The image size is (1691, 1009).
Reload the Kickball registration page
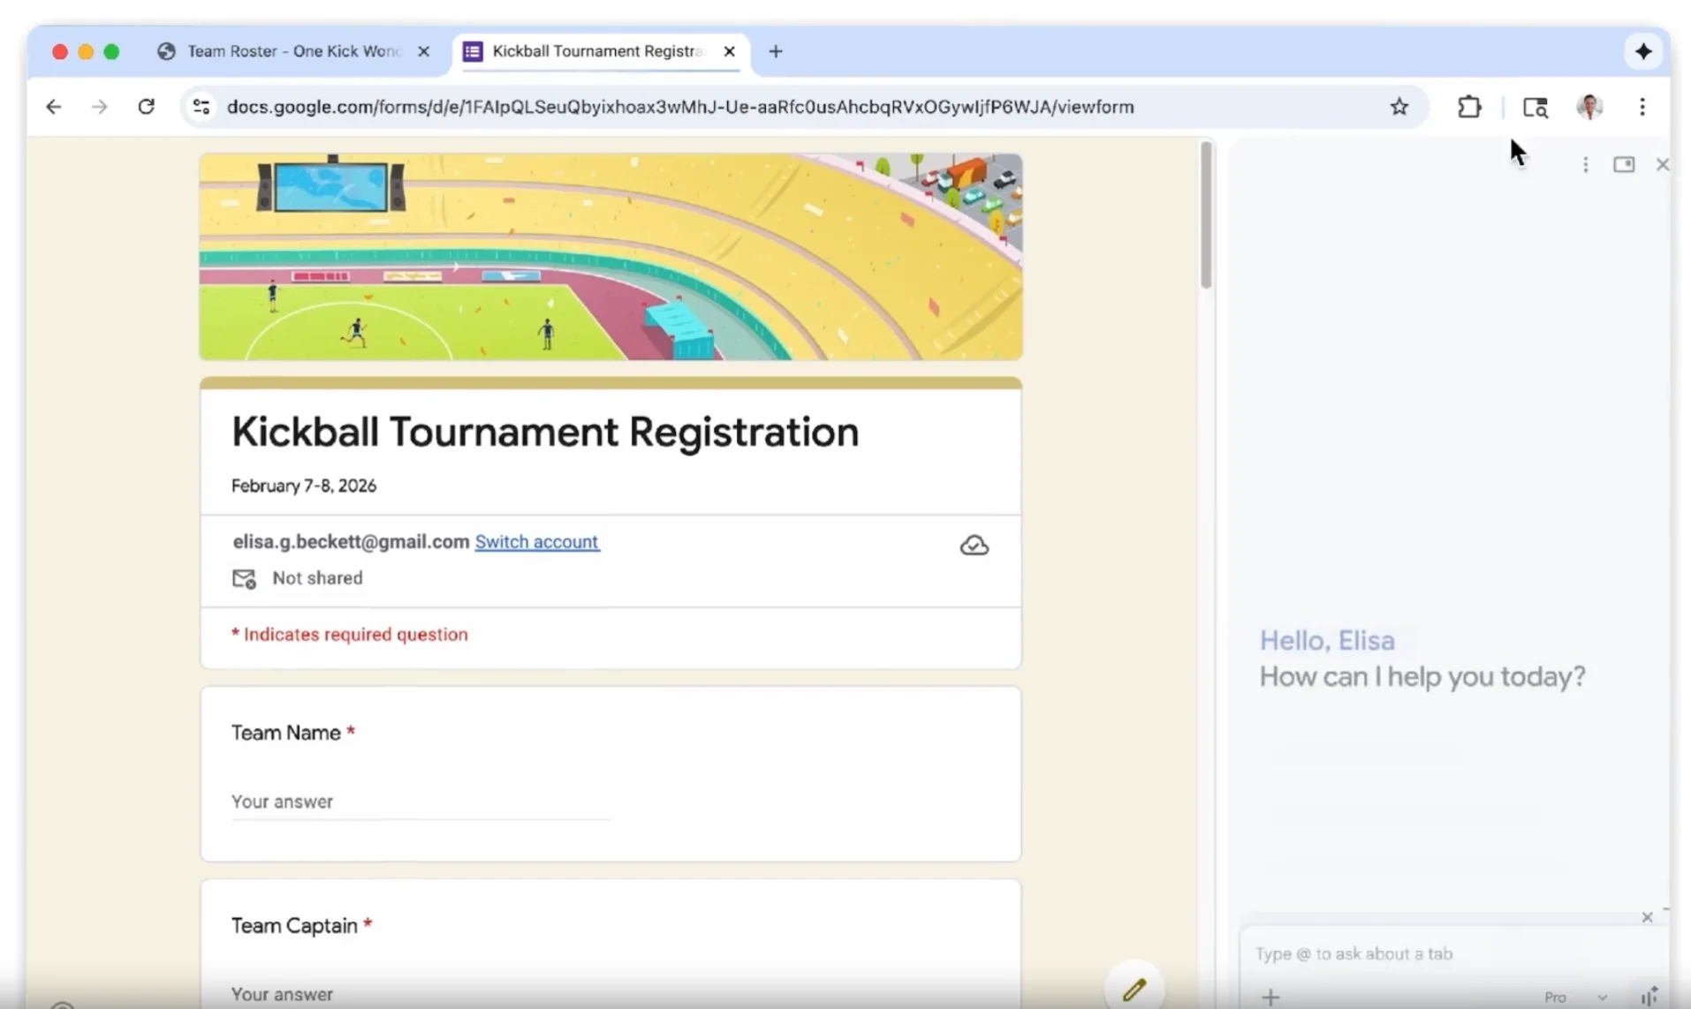tap(146, 107)
